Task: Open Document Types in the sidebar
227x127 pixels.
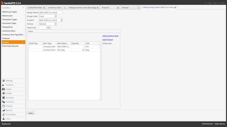Action: pos(9,23)
